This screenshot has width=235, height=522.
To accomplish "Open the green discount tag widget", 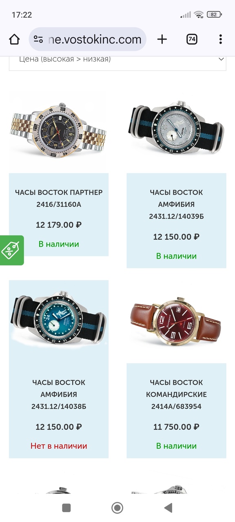I will (x=11, y=250).
